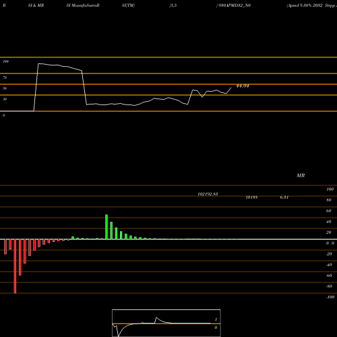Click the RSI axis label '70'
This screenshot has width=337, height=337.
[x=5, y=78]
